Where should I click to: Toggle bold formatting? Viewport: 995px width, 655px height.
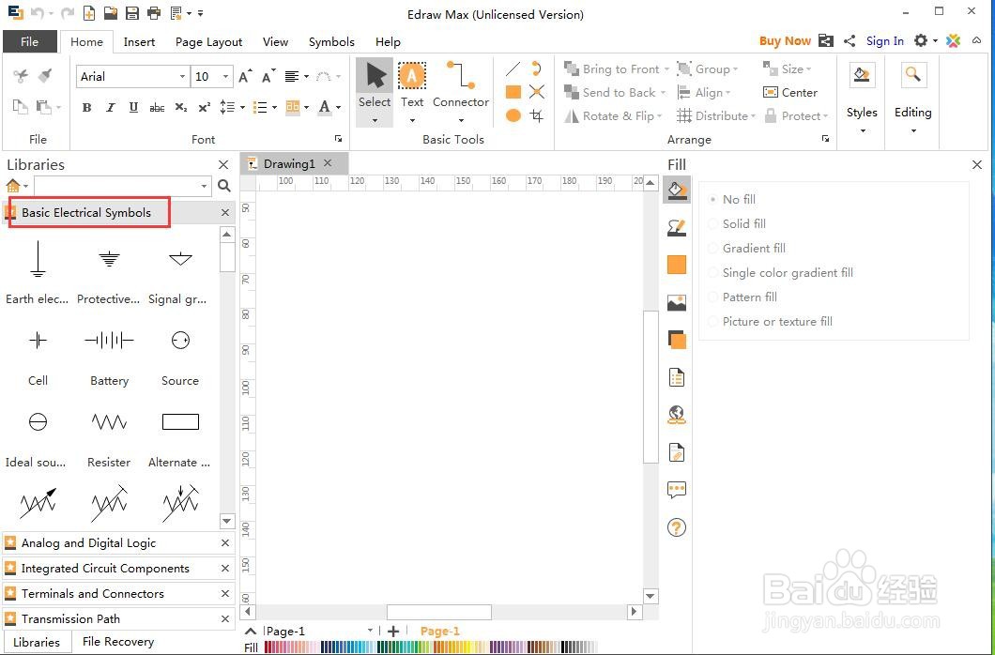(x=87, y=107)
